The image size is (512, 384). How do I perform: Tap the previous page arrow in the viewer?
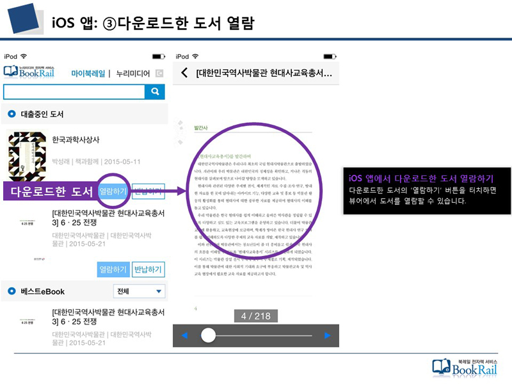(185, 335)
